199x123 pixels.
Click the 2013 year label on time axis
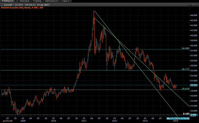145,121
